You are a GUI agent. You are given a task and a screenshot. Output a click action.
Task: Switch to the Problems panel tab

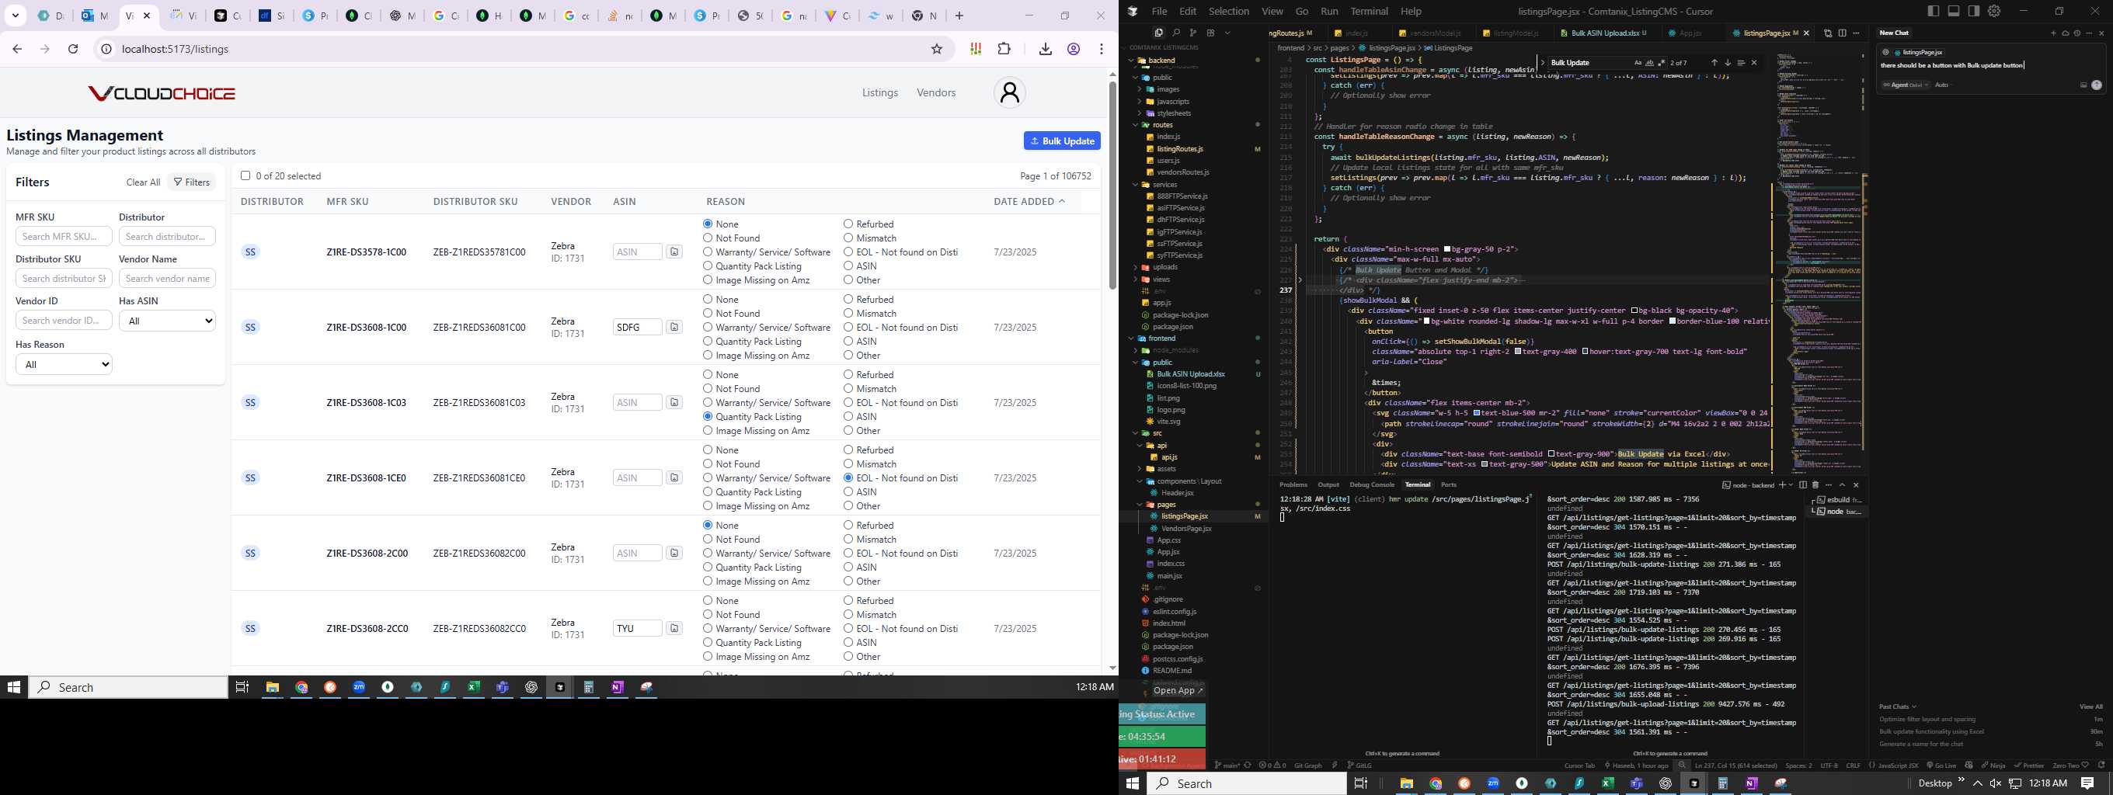pos(1293,484)
